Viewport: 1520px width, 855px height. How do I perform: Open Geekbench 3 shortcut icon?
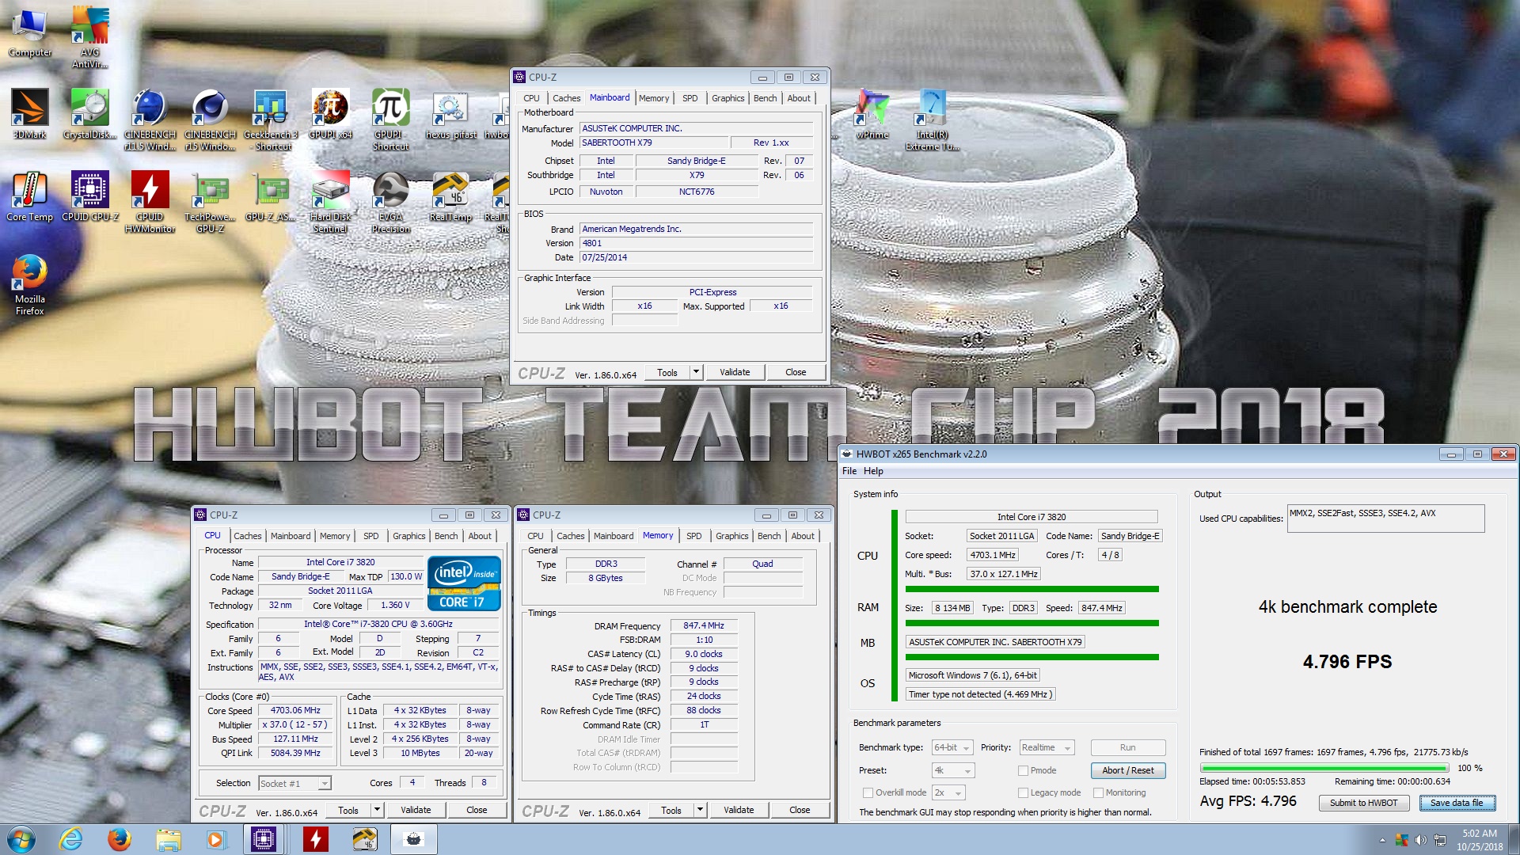pyautogui.click(x=271, y=119)
